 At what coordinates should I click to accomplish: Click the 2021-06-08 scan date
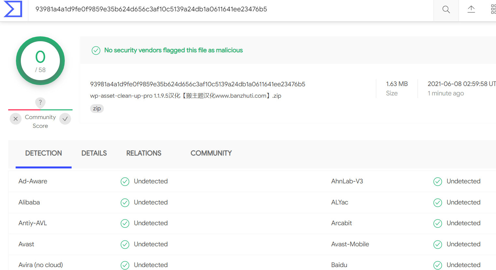tap(462, 84)
